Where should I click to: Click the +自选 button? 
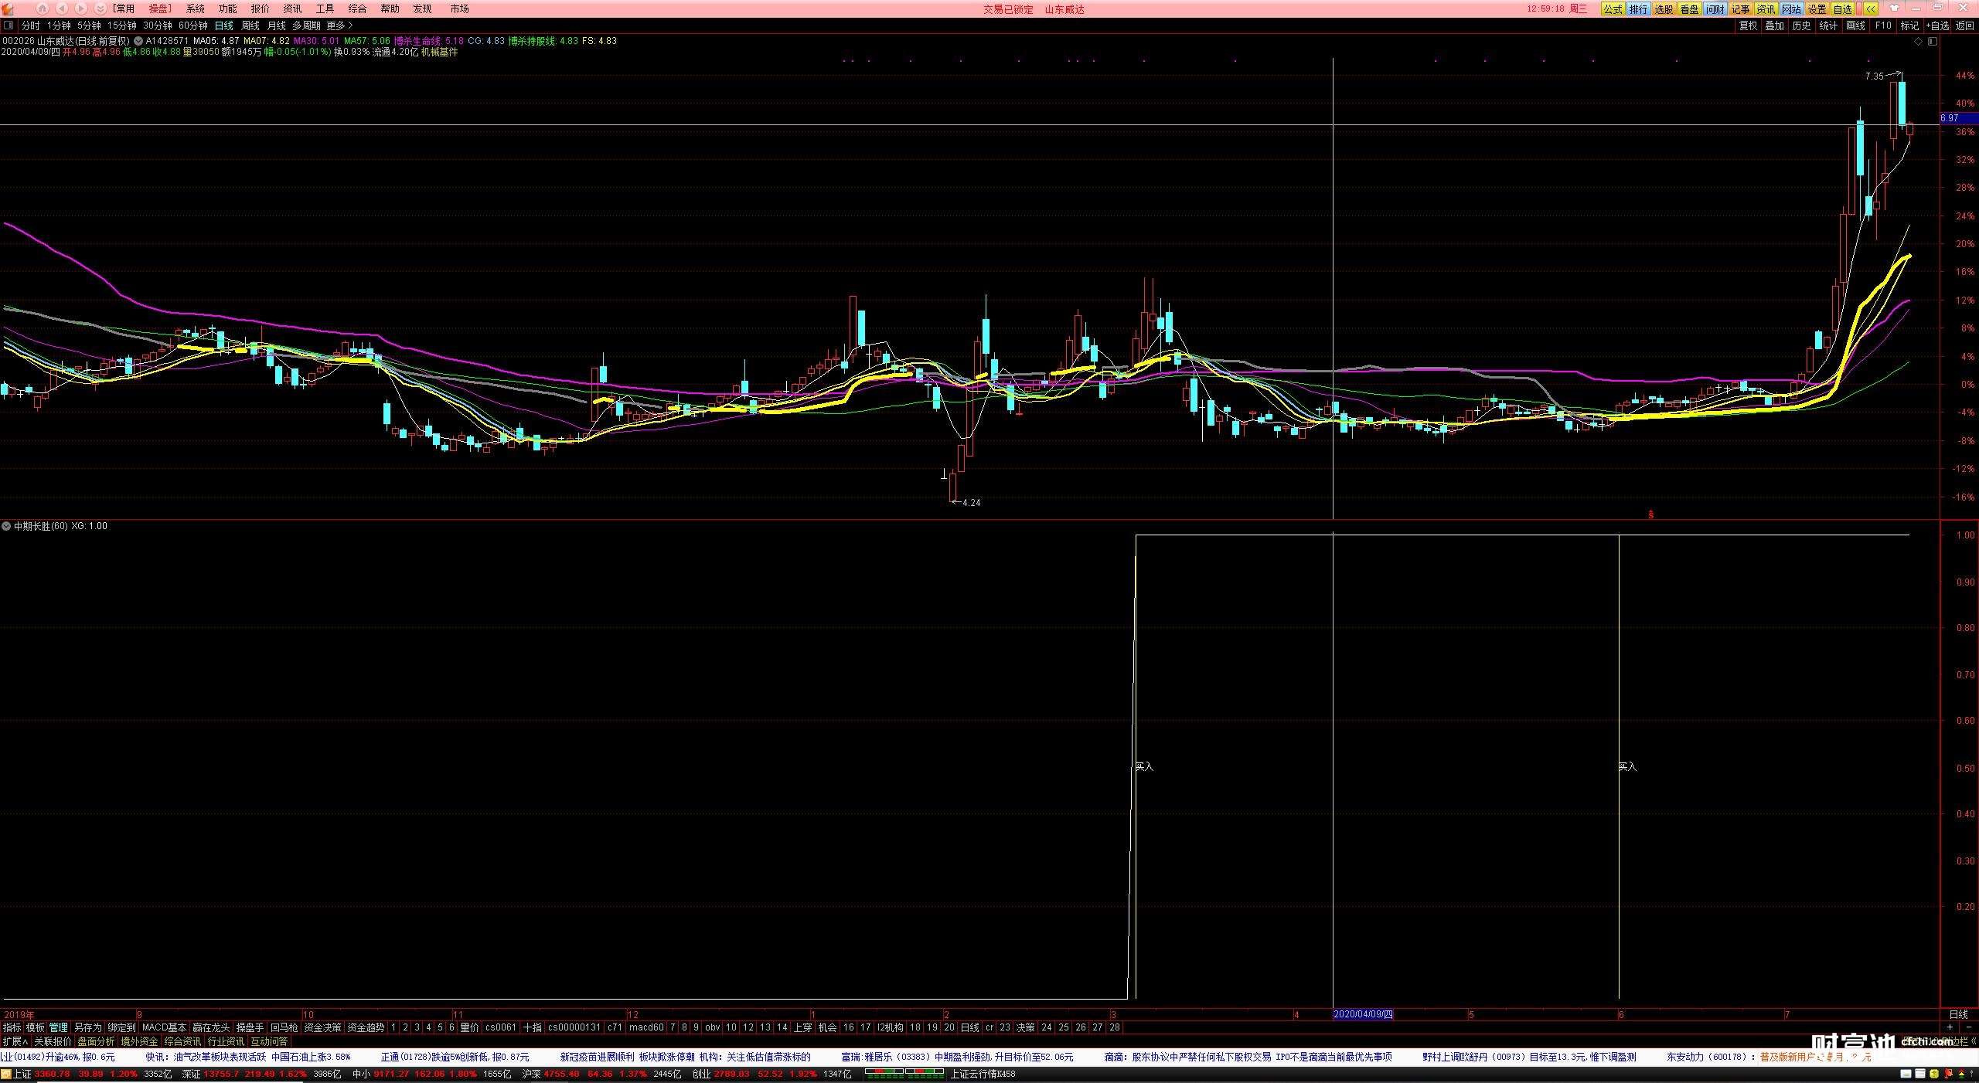click(1938, 25)
